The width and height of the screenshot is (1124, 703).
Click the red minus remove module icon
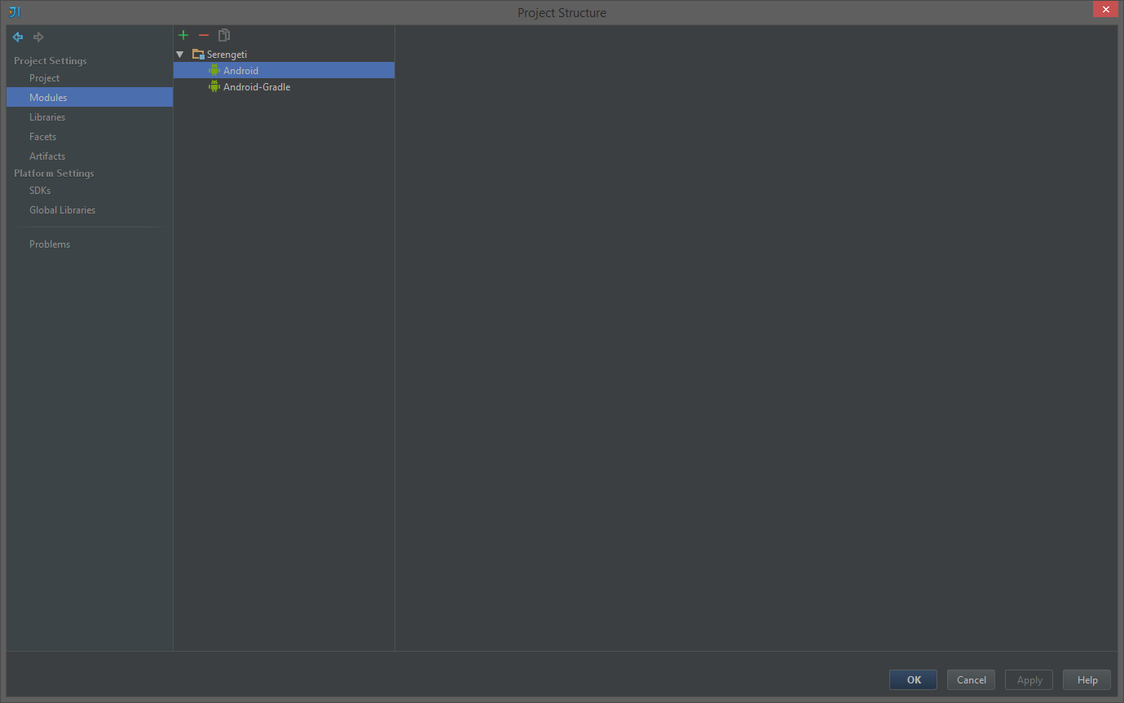(x=204, y=35)
